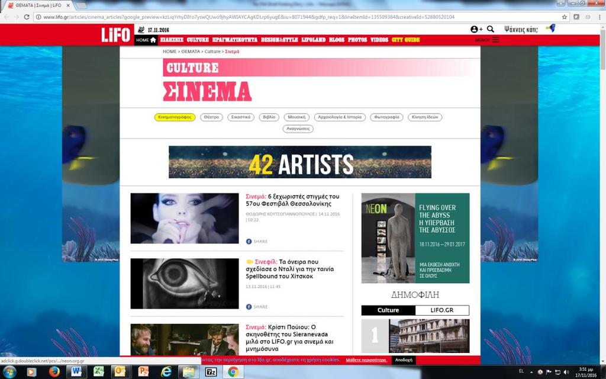Switch popular list to LIFO.GR tab
Viewport: 606px width, 379px height.
[x=442, y=310]
